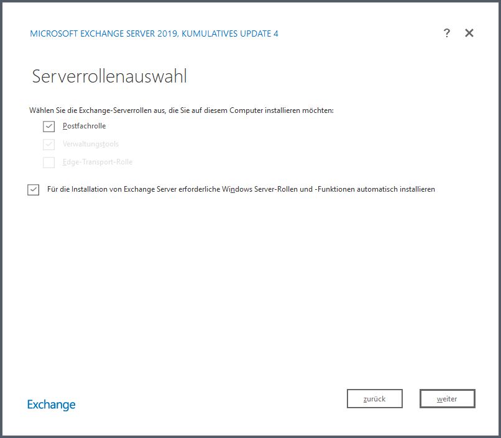Continue with the weiter button
The width and height of the screenshot is (501, 438).
[448, 398]
